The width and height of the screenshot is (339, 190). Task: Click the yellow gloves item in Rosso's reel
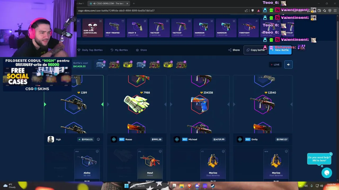point(137,104)
